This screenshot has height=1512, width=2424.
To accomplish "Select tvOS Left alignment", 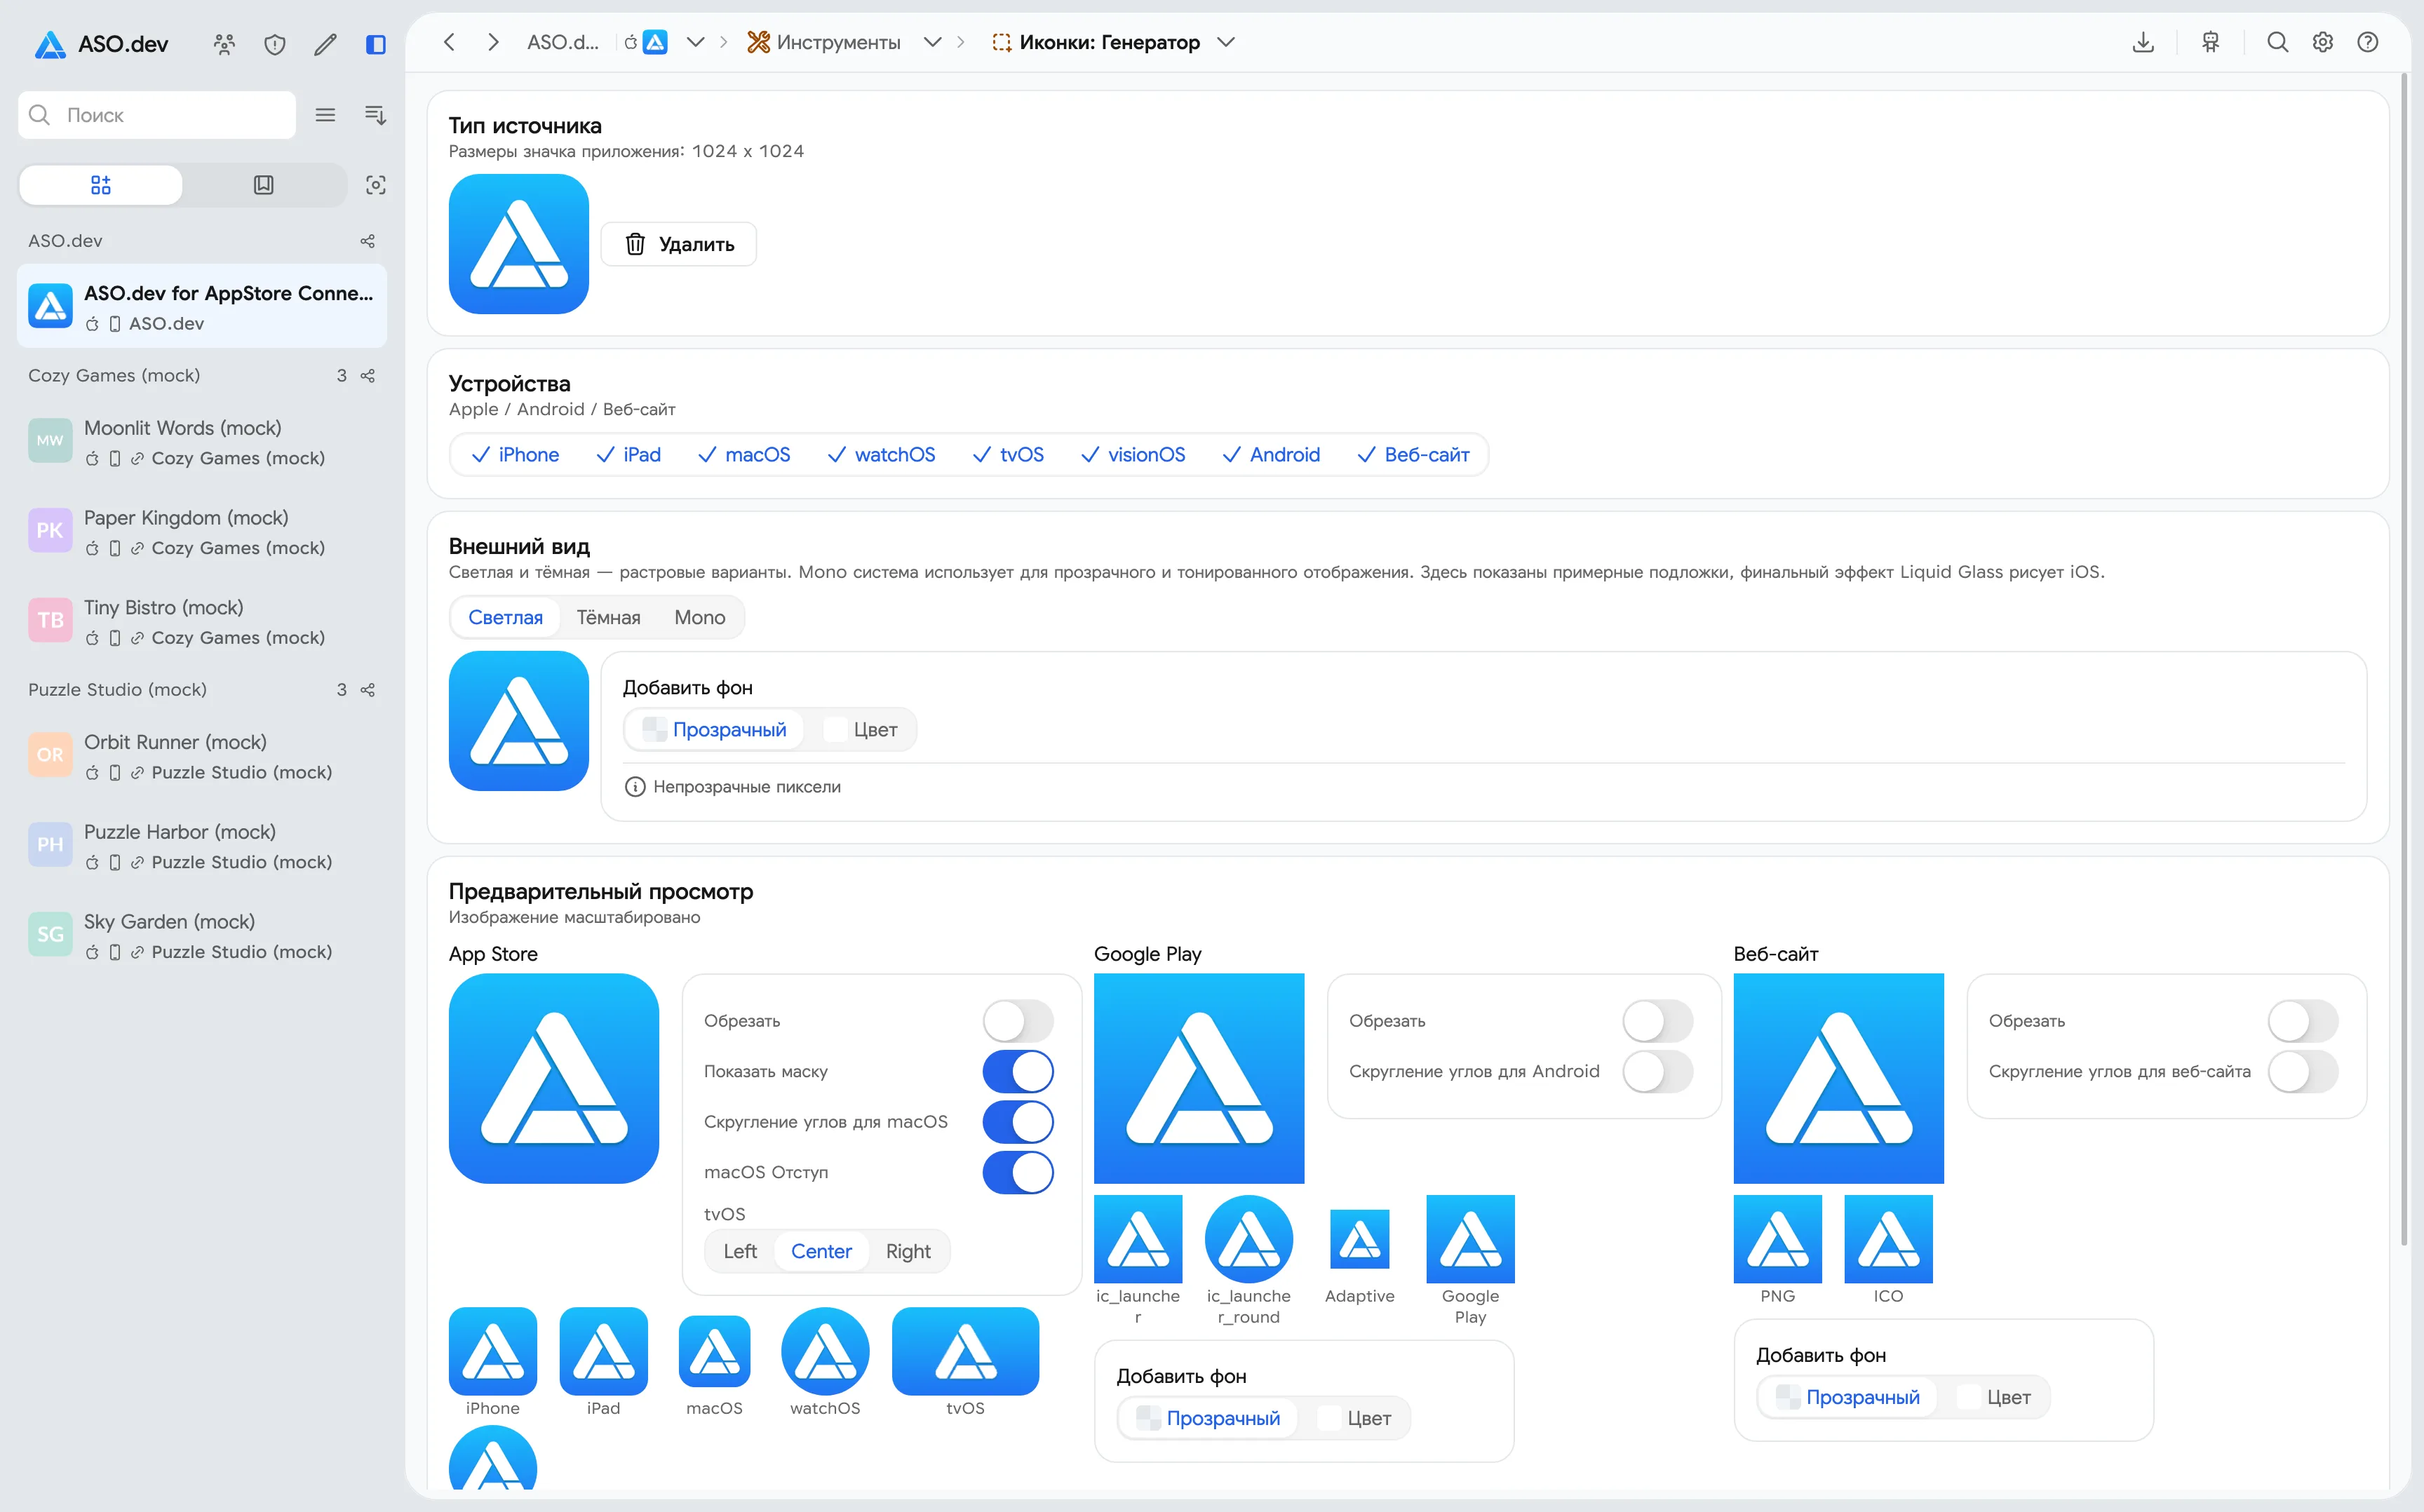I will tap(740, 1252).
